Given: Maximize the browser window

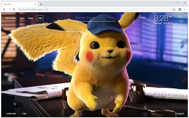Looking at the screenshot, I should click(x=177, y=3).
